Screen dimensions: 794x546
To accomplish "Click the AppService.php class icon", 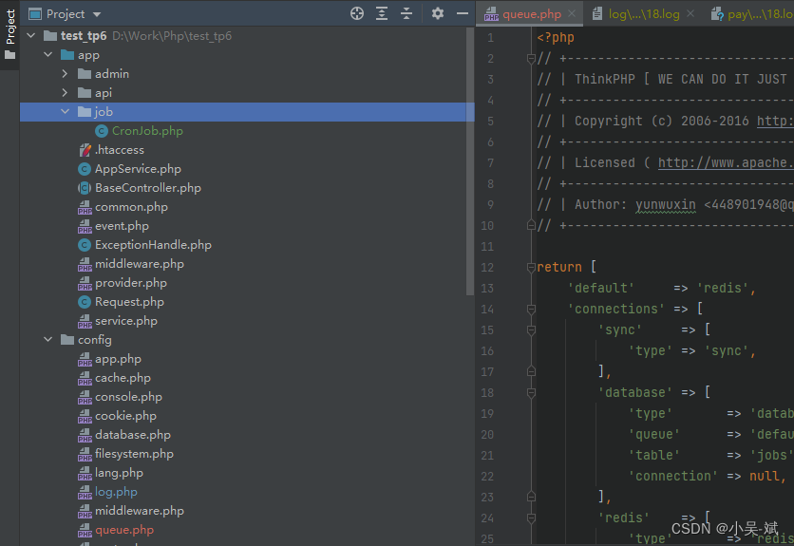I will point(85,169).
